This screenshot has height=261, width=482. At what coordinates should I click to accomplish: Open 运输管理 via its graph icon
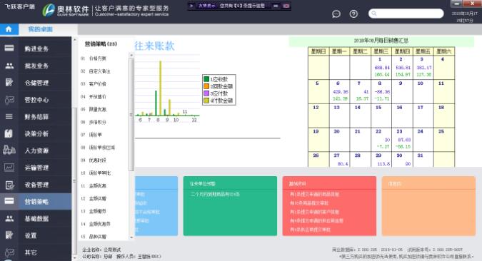click(9, 168)
